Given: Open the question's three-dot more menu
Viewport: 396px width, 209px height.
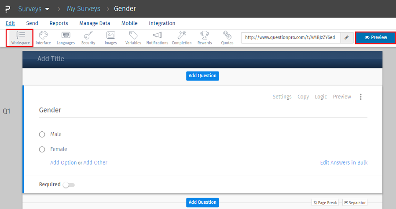Looking at the screenshot, I should click(361, 97).
